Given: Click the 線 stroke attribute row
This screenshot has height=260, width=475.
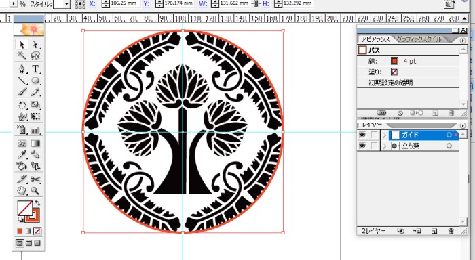Looking at the screenshot, I should click(408, 61).
